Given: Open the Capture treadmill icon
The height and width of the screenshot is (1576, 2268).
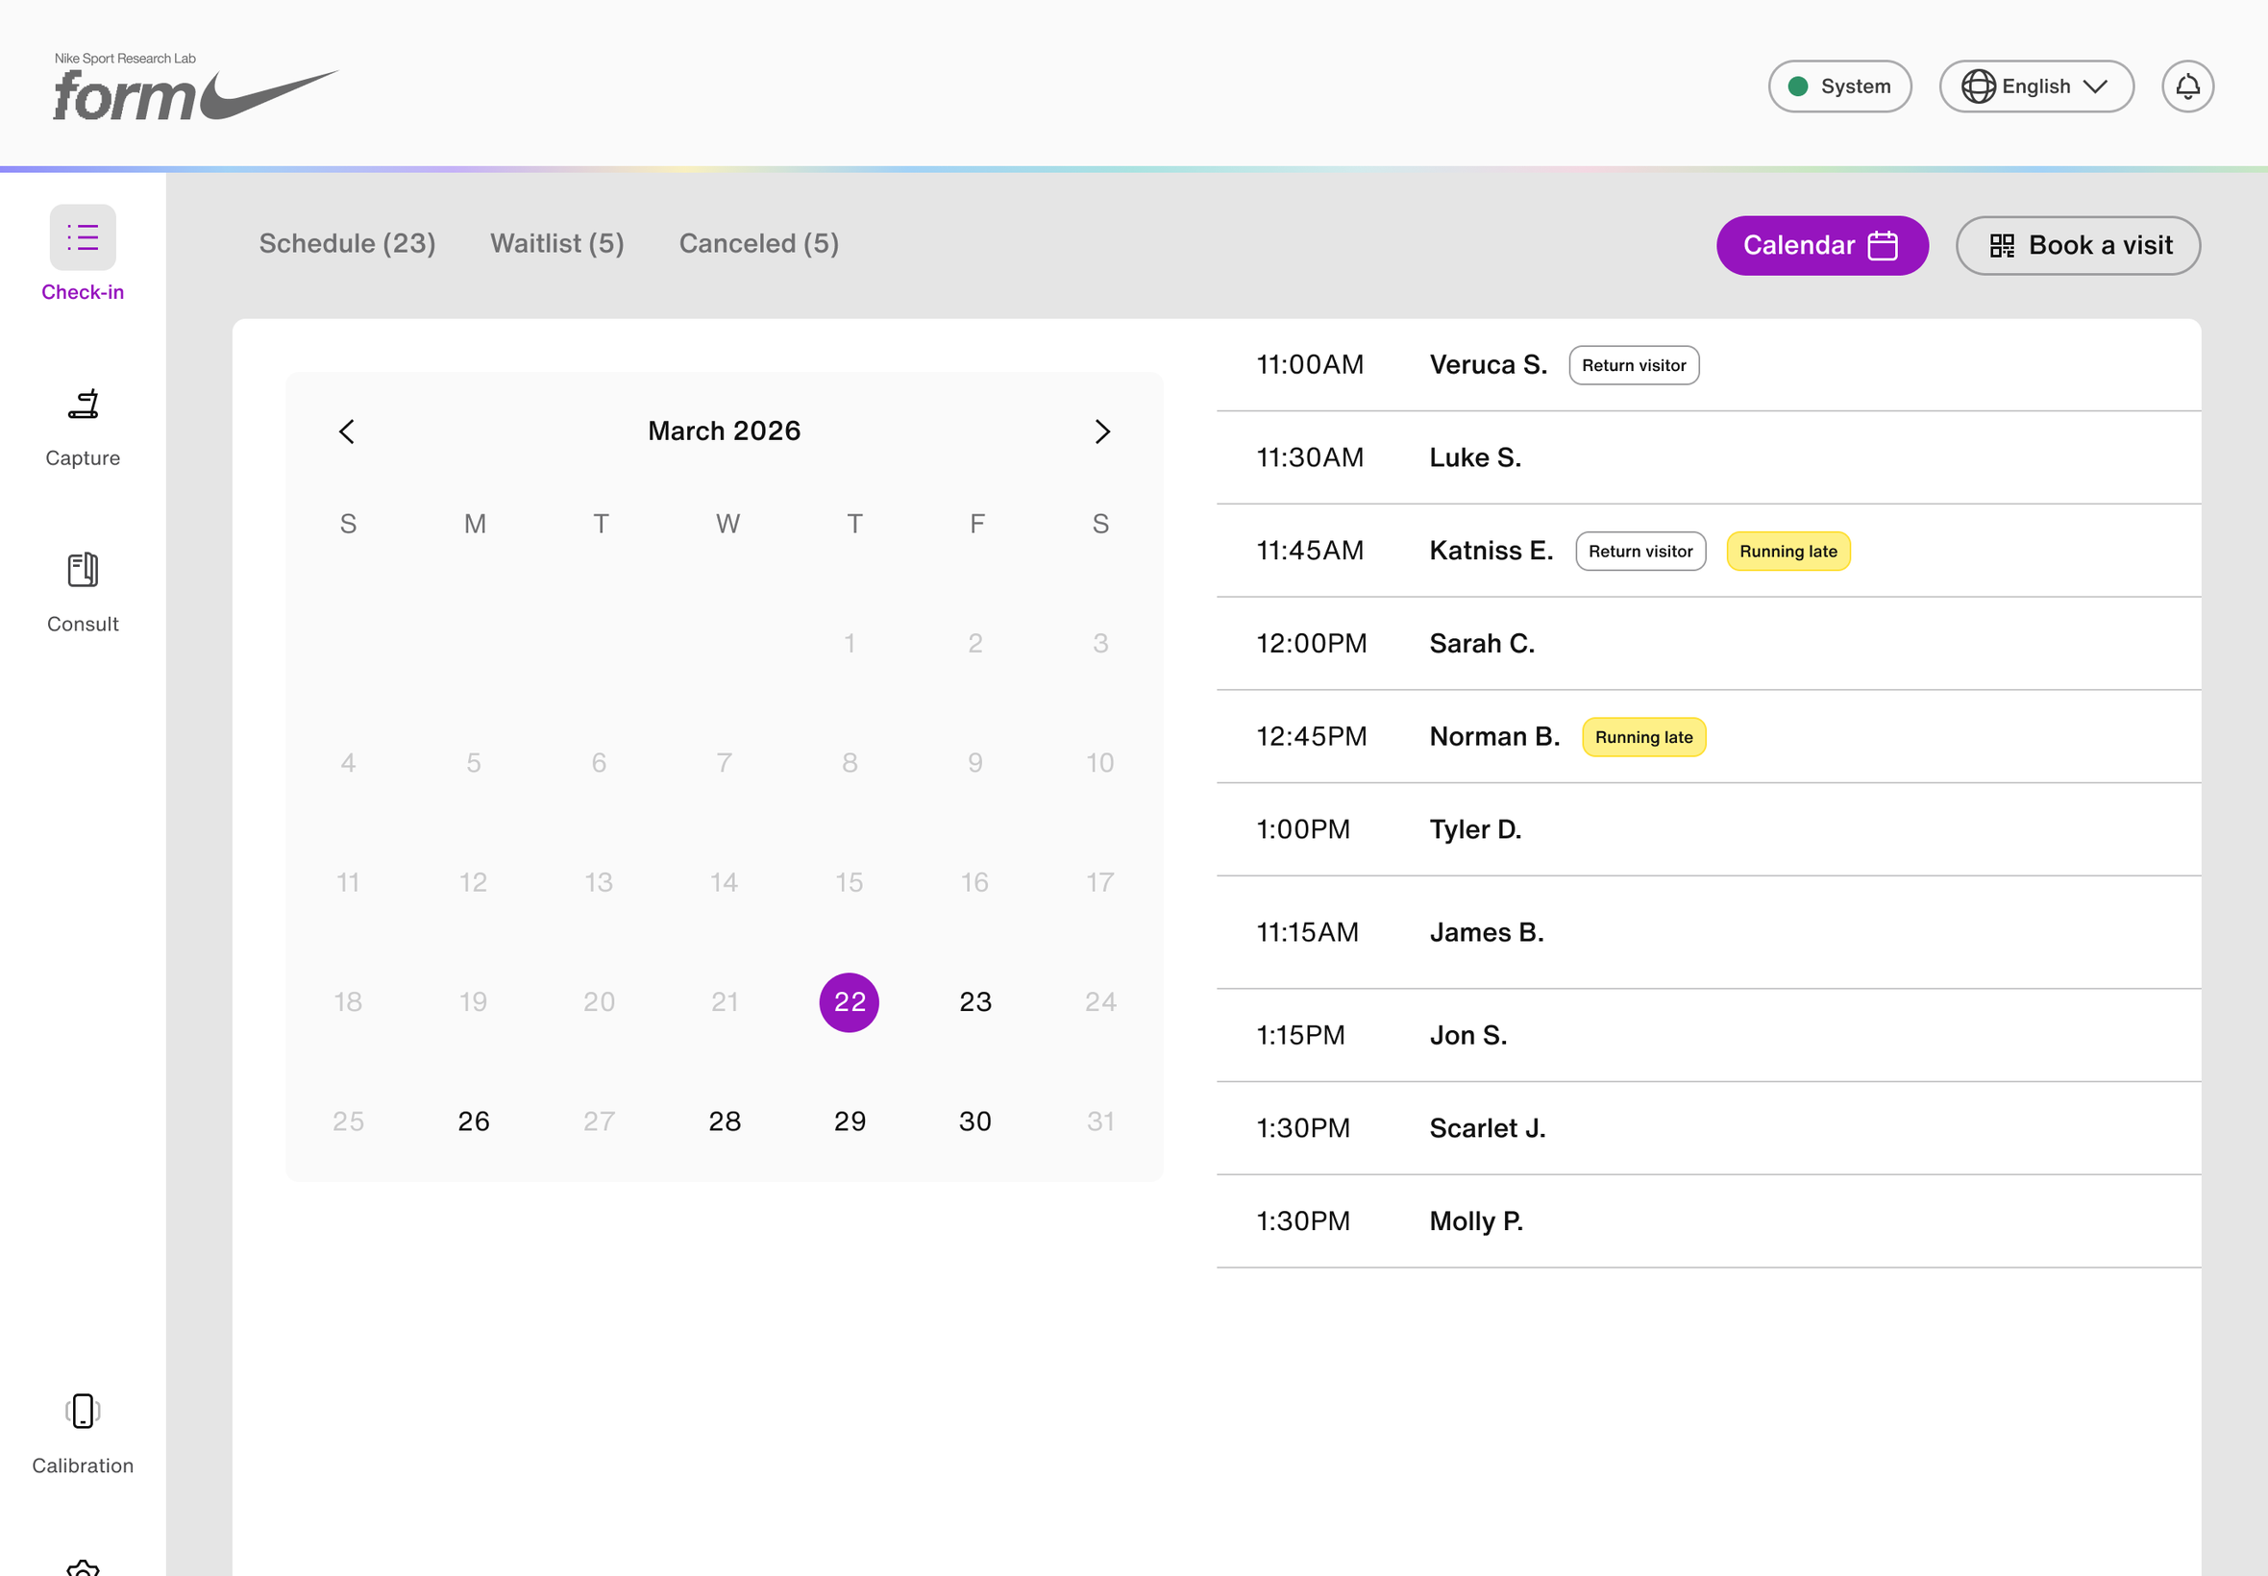Looking at the screenshot, I should coord(83,404).
